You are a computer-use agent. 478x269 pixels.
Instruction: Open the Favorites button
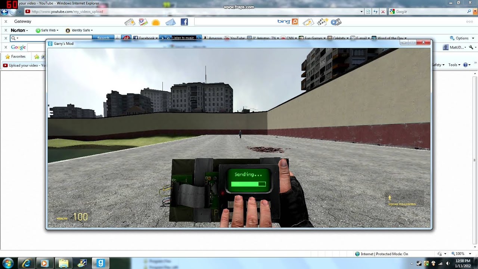tap(15, 56)
